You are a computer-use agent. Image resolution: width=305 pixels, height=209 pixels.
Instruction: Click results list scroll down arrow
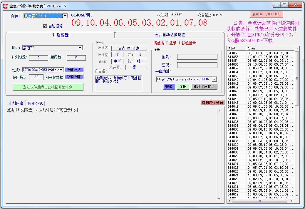pyautogui.click(x=297, y=196)
